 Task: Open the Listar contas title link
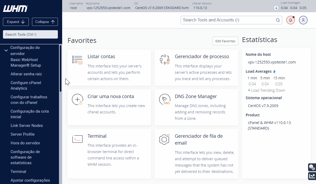tap(101, 56)
